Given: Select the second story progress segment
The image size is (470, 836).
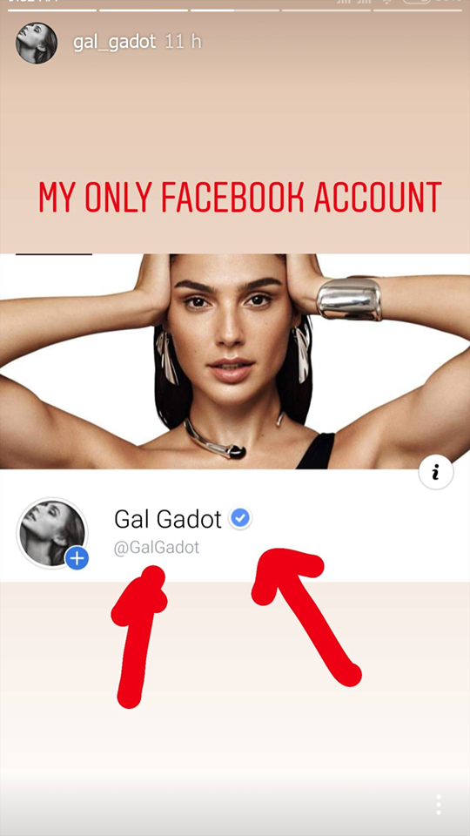Looking at the screenshot, I should (144, 10).
